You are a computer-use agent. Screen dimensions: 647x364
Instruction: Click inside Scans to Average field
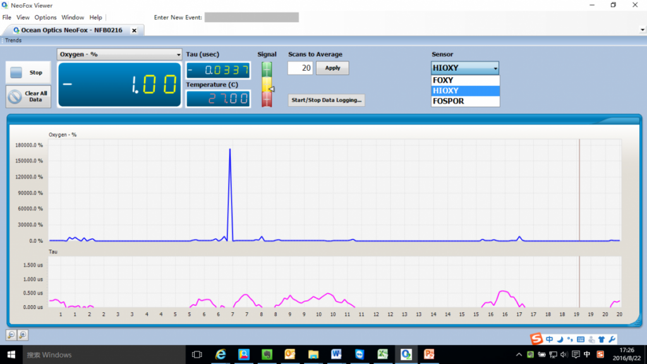(300, 68)
